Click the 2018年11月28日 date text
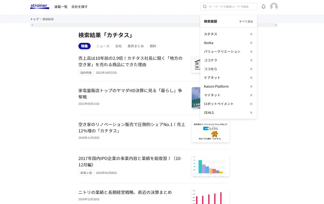The height and width of the screenshot is (204, 324). tap(89, 138)
